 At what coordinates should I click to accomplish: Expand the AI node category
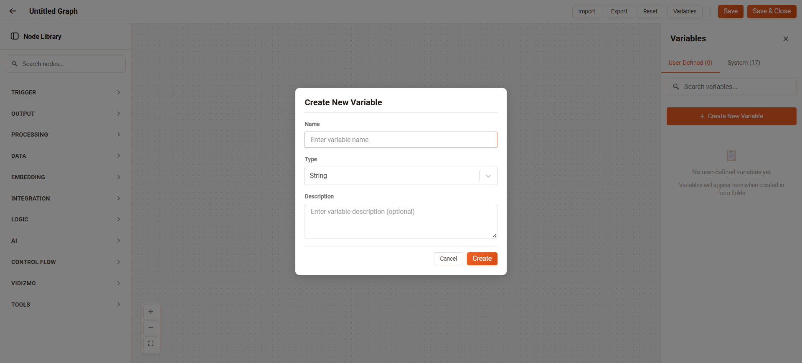(66, 241)
